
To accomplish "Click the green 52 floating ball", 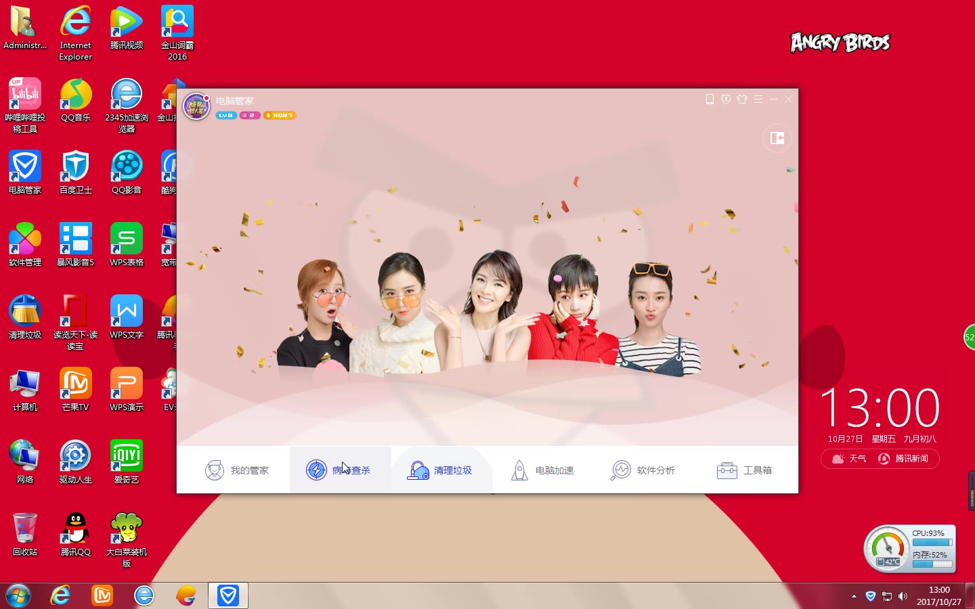I will 970,337.
